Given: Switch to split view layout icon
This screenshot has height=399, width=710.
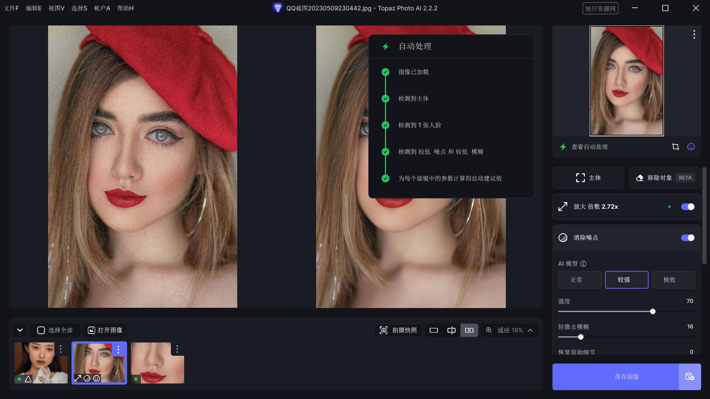Looking at the screenshot, I should (451, 330).
